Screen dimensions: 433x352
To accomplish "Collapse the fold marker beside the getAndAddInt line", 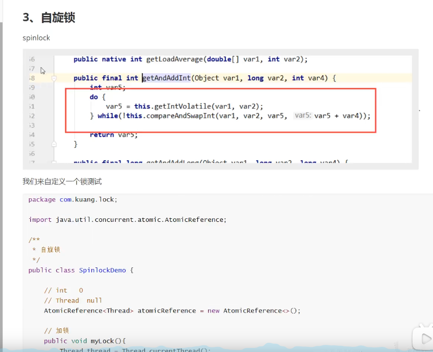I will click(54, 79).
